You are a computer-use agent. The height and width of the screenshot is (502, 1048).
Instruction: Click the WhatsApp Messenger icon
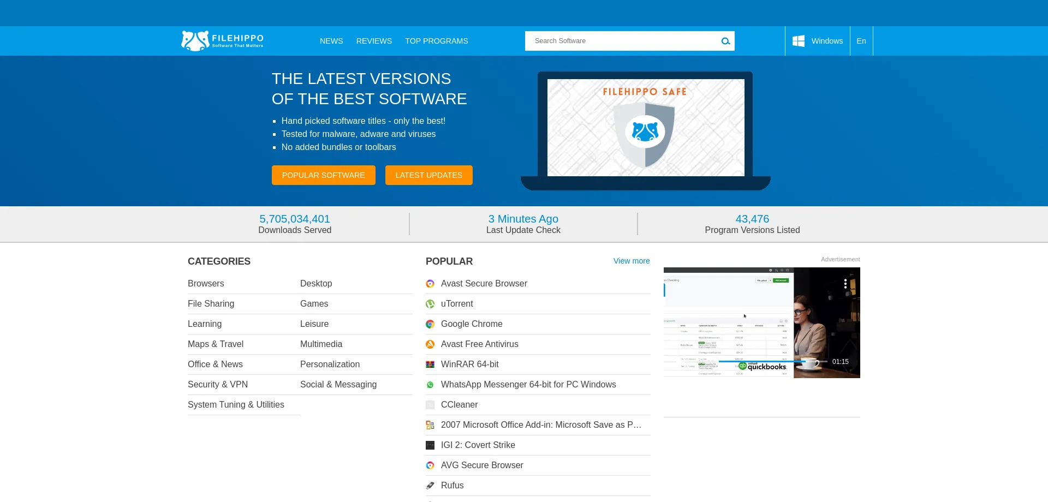pyautogui.click(x=430, y=385)
